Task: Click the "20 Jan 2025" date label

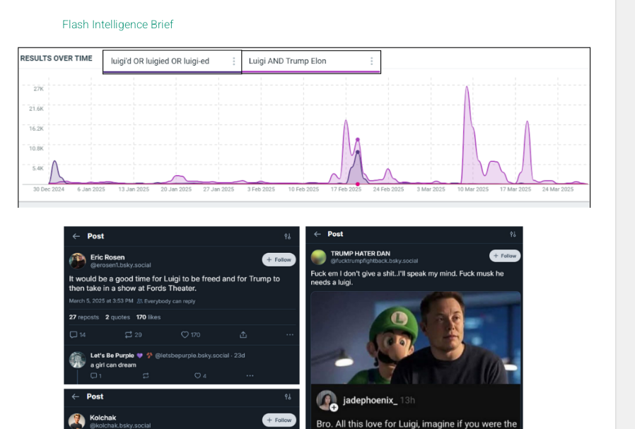Action: (176, 189)
